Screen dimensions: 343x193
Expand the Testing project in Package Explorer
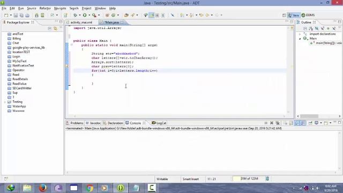click(x=5, y=102)
